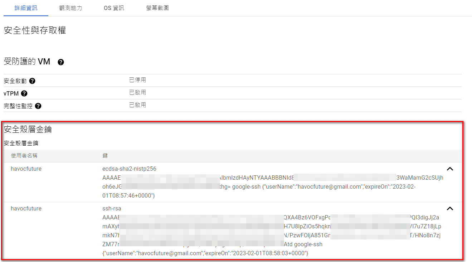This screenshot has height=262, width=472.
Task: Select the OS 資訊 tab
Action: pyautogui.click(x=114, y=8)
